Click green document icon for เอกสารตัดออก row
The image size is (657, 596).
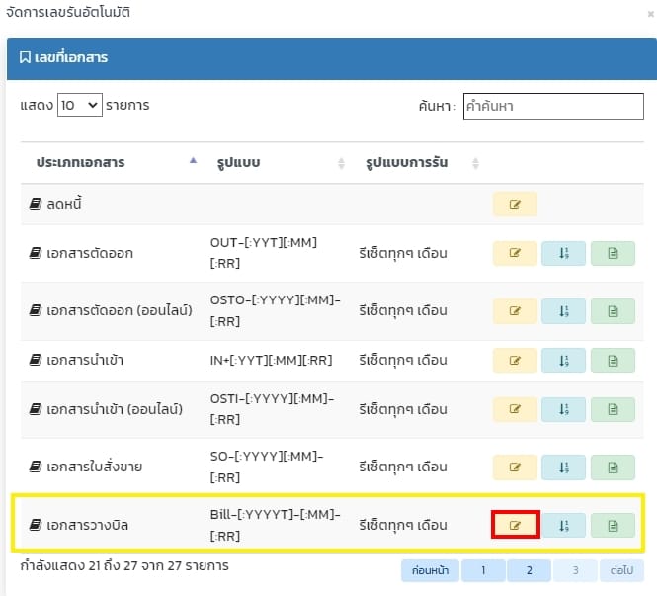coord(613,253)
